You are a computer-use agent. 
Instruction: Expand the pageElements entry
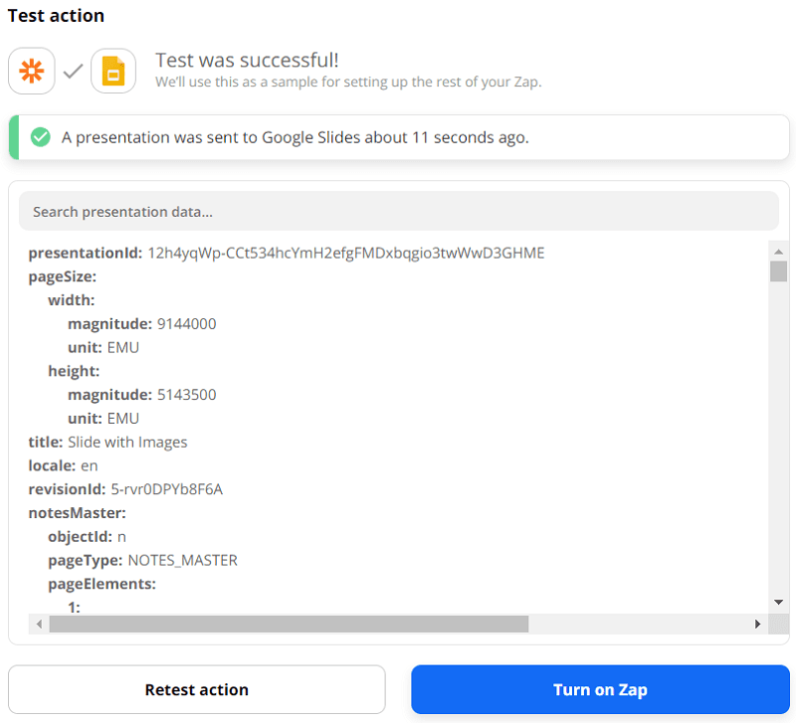tap(101, 584)
